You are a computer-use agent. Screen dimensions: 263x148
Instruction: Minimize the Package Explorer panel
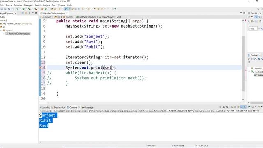coord(32,13)
